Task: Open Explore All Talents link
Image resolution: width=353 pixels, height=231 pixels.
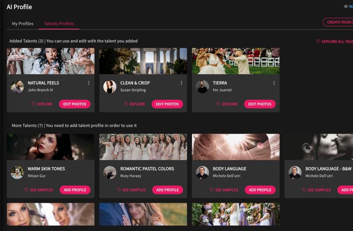Action: (x=335, y=41)
